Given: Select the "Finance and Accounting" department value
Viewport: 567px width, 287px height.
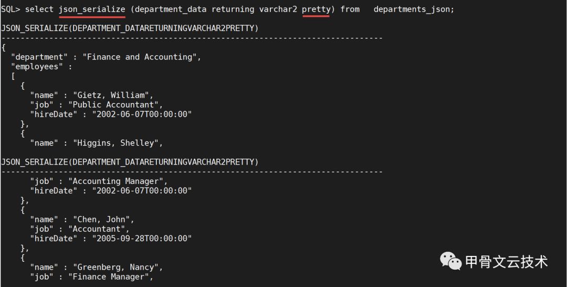Looking at the screenshot, I should coord(142,57).
